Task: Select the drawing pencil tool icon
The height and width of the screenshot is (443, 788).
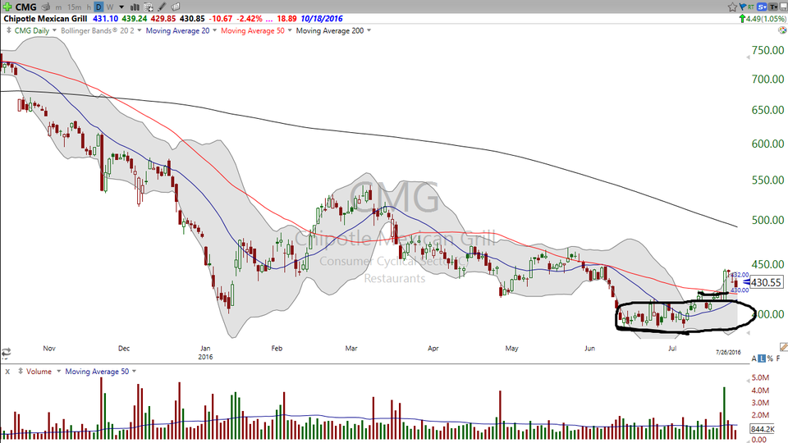Action: (x=162, y=7)
